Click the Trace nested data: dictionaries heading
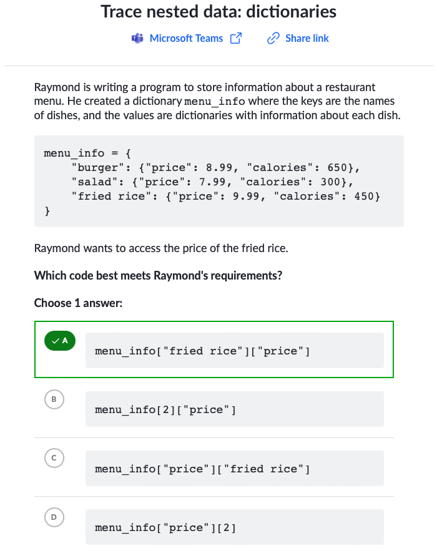The height and width of the screenshot is (551, 437). pyautogui.click(x=219, y=12)
